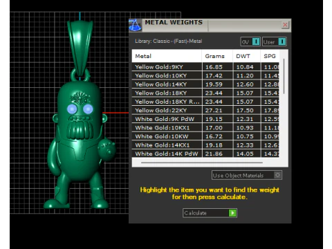Click the SPG column header
The width and height of the screenshot is (332, 249).
(x=270, y=56)
